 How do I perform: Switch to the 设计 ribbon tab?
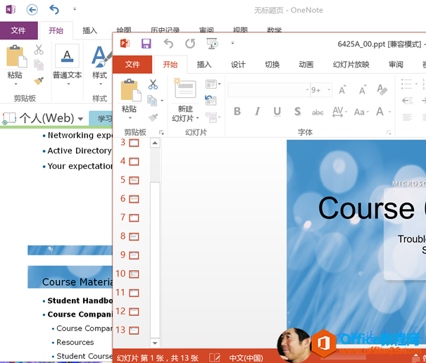tap(238, 64)
